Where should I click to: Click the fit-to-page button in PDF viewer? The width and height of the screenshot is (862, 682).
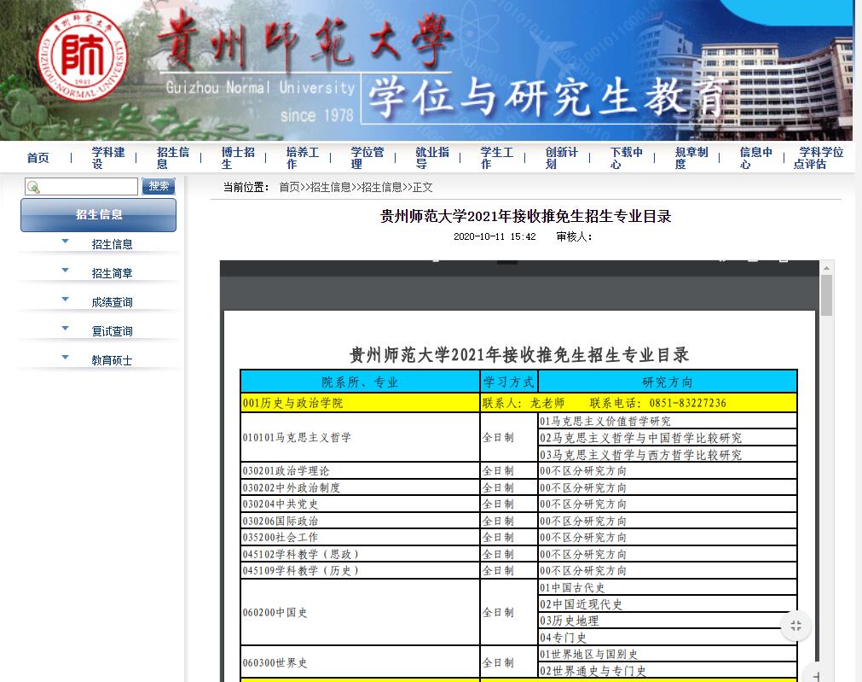point(796,626)
